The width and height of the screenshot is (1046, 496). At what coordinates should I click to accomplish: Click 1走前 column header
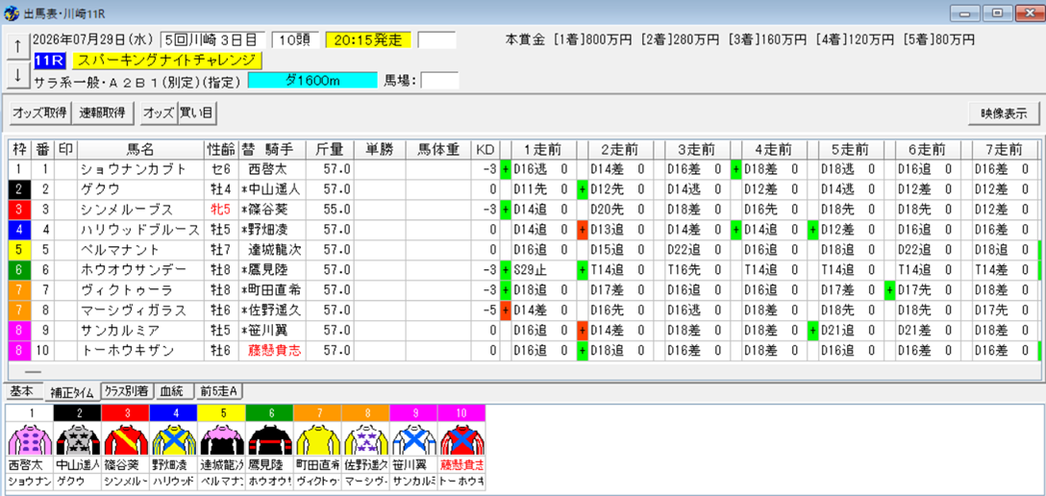click(x=543, y=149)
